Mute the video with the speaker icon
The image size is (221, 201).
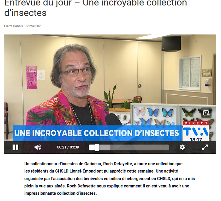tap(38, 147)
